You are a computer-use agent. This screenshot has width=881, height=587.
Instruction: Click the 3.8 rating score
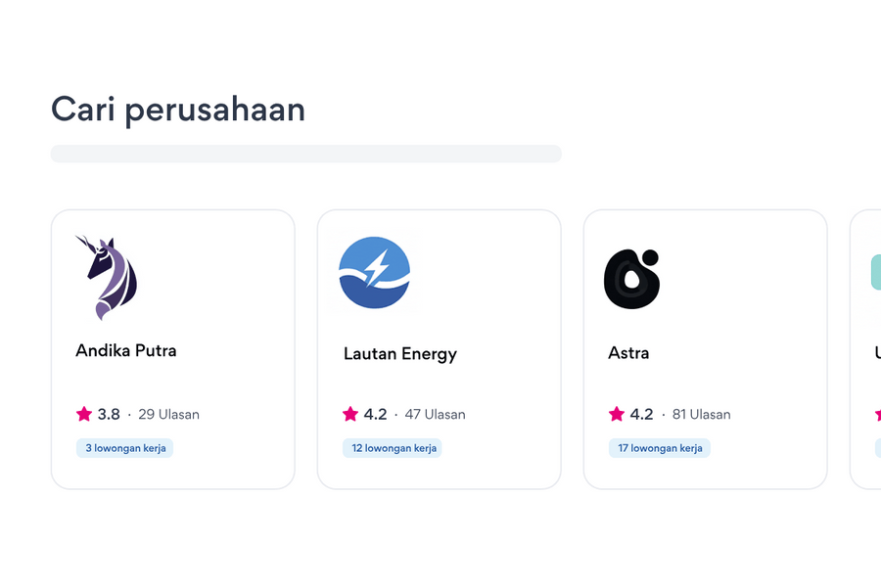pyautogui.click(x=109, y=414)
